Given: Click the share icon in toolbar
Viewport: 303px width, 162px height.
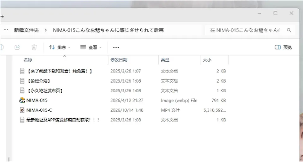Looking at the screenshot, I should click(17, 47).
